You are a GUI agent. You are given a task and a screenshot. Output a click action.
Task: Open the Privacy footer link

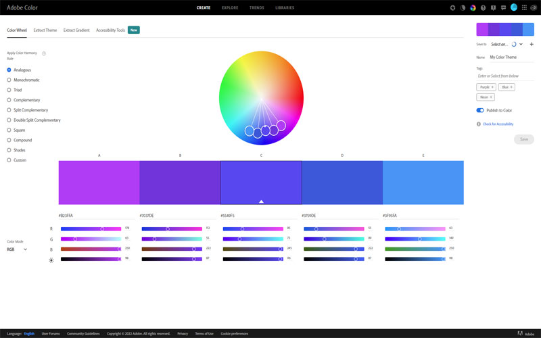183,333
